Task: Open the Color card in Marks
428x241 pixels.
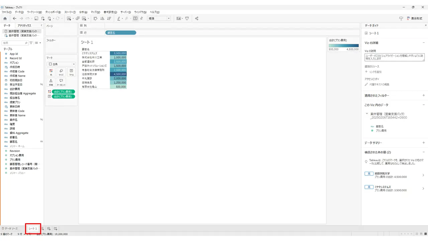Action: pyautogui.click(x=51, y=72)
